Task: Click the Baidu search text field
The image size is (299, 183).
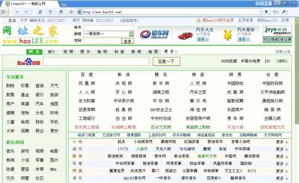Action: 96,61
